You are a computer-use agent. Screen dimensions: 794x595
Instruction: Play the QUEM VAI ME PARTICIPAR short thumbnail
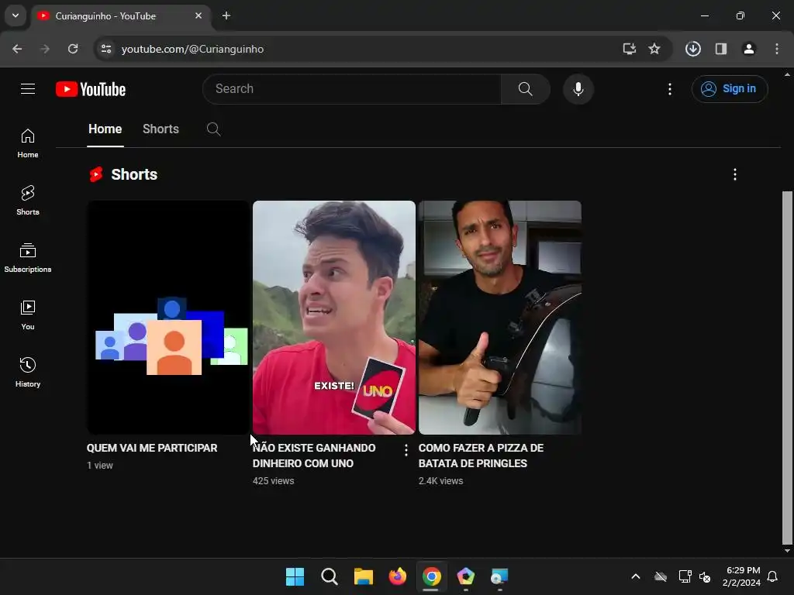pyautogui.click(x=167, y=317)
